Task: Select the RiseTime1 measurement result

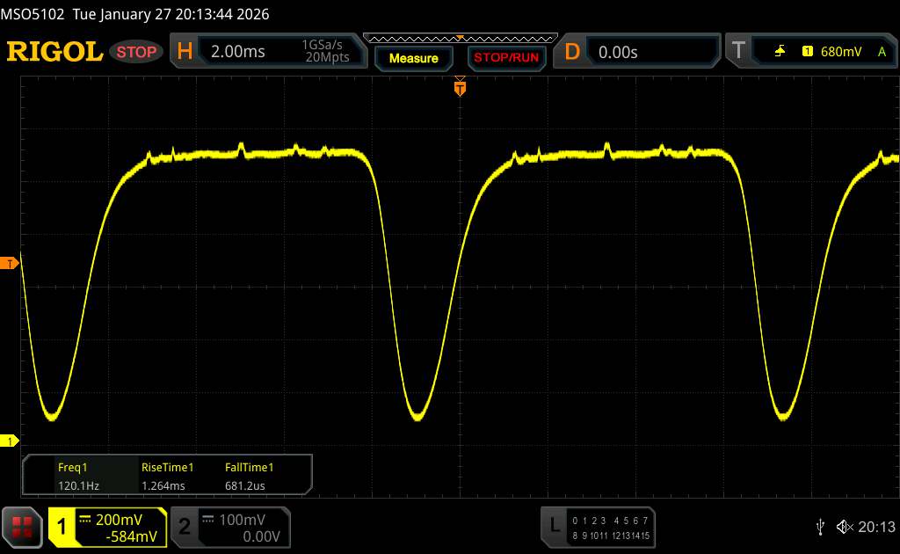Action: 167,476
